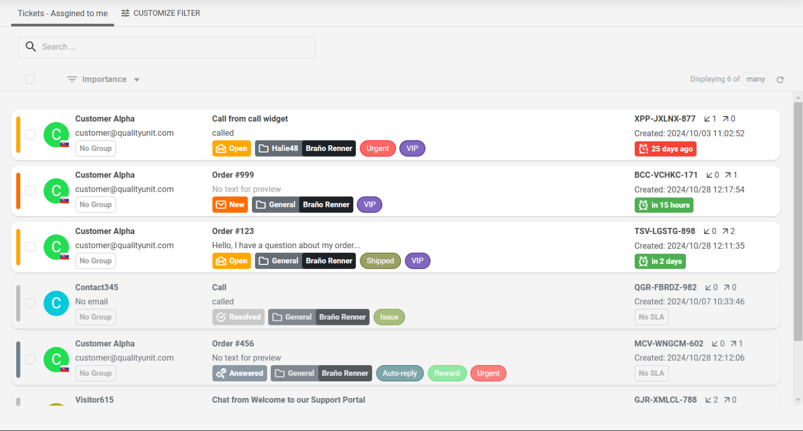803x431 pixels.
Task: Click the Order #456 ticket subject
Action: [x=233, y=344]
